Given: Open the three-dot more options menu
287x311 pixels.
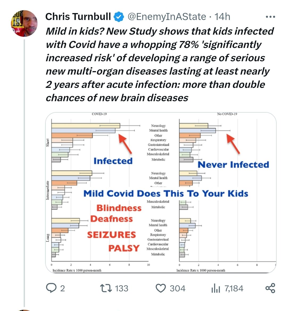Looking at the screenshot, I should (270, 17).
